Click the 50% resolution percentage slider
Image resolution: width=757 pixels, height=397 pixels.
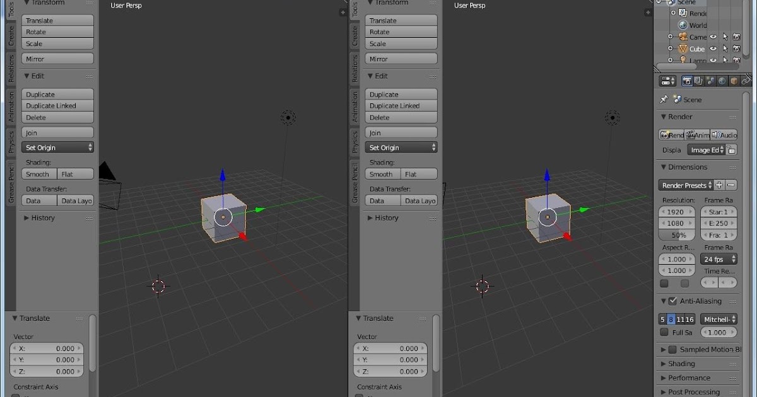[676, 235]
